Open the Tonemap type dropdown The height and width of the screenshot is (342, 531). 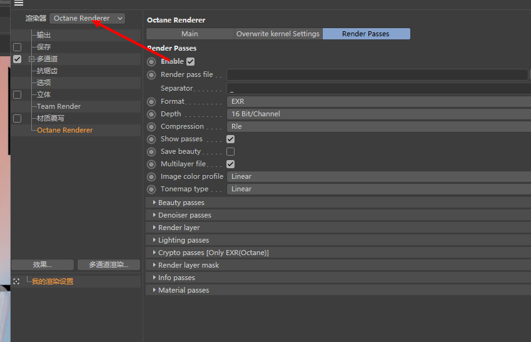pos(379,189)
